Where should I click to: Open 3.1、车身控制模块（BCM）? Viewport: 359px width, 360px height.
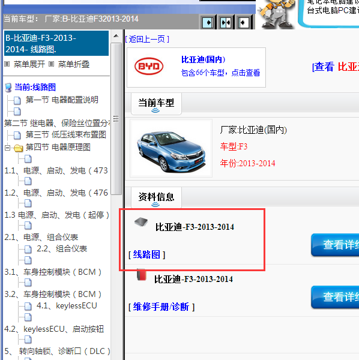click(x=53, y=272)
